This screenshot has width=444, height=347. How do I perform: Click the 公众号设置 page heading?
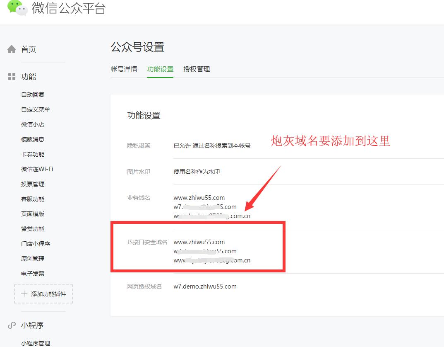(x=137, y=47)
